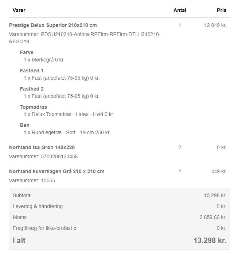Click the Varenummer 5703288123458 text
Viewport: 238px width, 255px height.
43,156
